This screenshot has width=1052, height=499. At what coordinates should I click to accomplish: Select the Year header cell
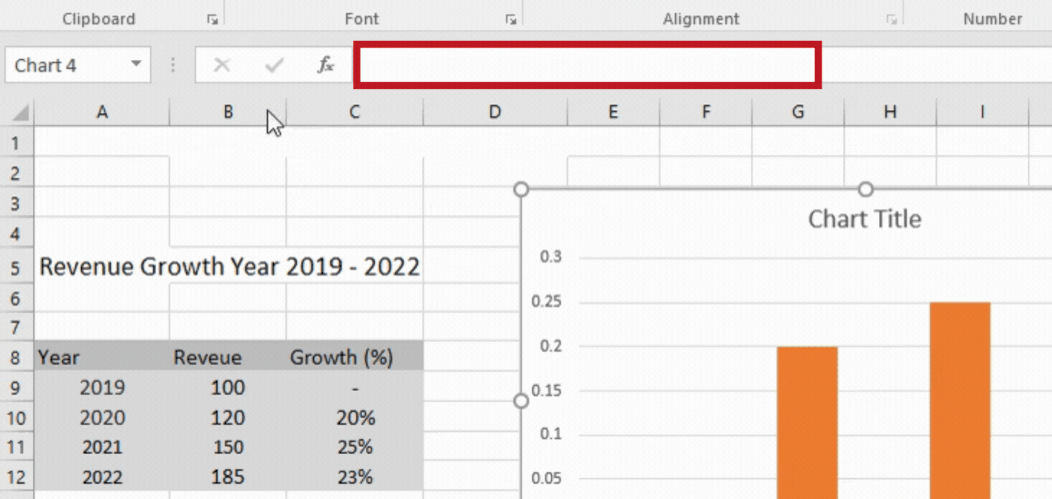point(102,357)
